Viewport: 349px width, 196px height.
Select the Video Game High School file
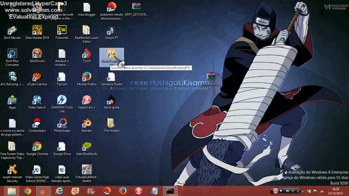point(37,174)
